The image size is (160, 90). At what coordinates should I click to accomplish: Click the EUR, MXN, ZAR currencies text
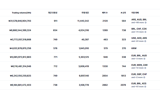tap(139, 65)
